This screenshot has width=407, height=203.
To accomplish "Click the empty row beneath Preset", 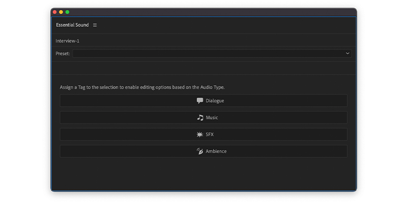I will tap(203, 68).
